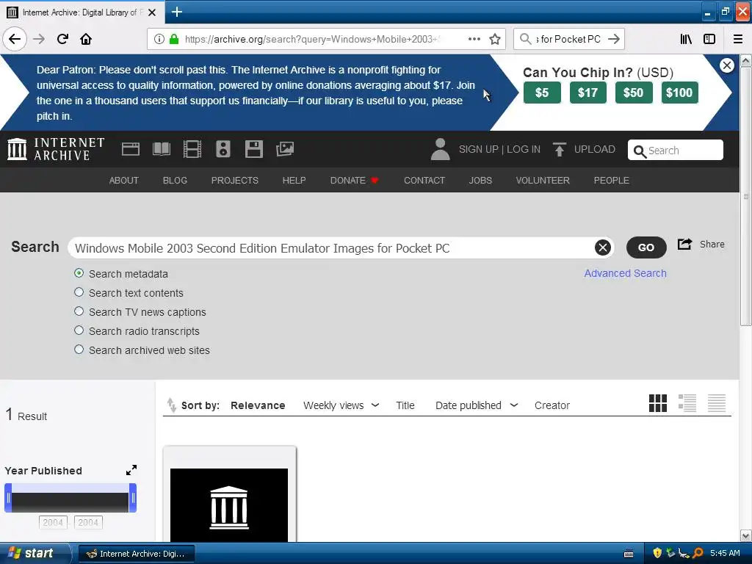752x564 pixels.
Task: Open the Images icon in Archive header
Action: (285, 149)
